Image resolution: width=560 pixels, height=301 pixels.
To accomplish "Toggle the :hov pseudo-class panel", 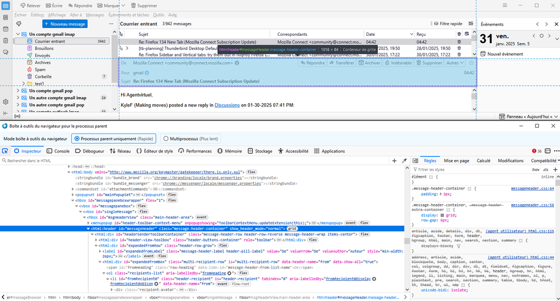I will (x=535, y=170).
